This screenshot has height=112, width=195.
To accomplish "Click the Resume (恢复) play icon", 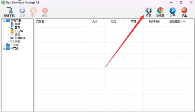I will pos(22,11).
